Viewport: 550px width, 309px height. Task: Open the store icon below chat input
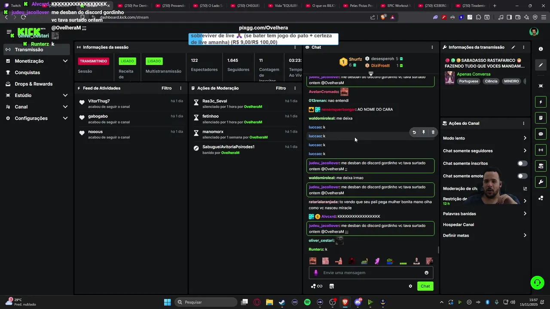332,286
